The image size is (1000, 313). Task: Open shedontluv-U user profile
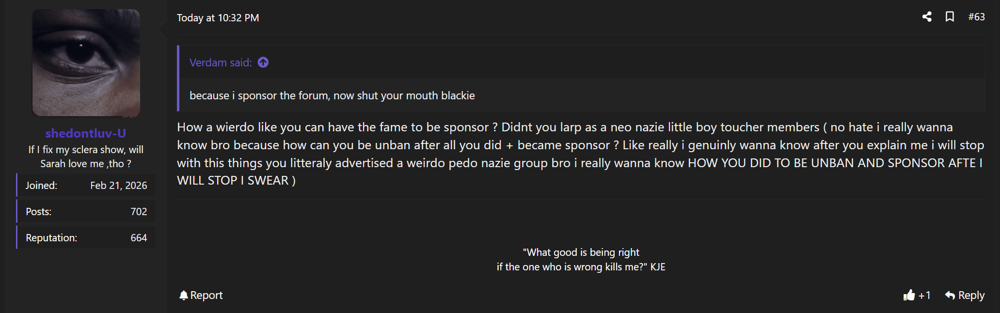[86, 133]
